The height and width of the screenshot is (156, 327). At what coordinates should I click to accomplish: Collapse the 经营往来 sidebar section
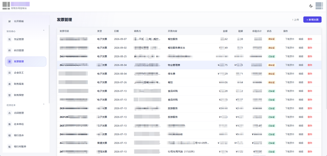[x=44, y=104]
